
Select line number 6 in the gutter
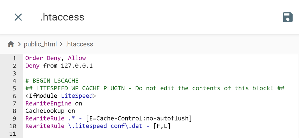(14, 96)
